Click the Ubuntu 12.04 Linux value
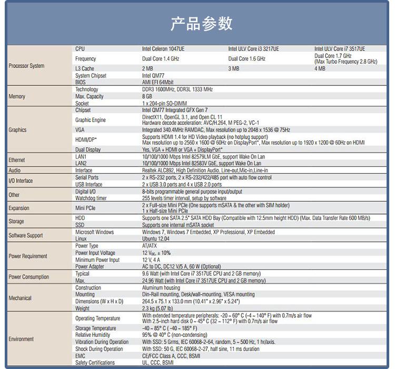 click(156, 239)
